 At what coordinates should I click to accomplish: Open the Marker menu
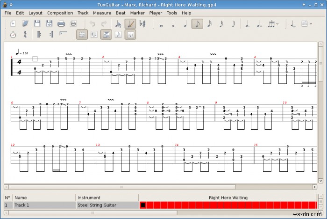137,13
